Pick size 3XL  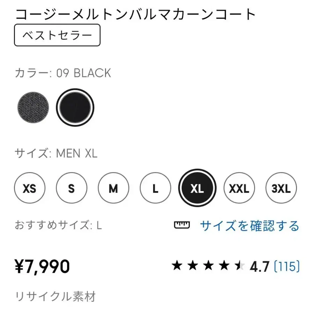[281, 189]
